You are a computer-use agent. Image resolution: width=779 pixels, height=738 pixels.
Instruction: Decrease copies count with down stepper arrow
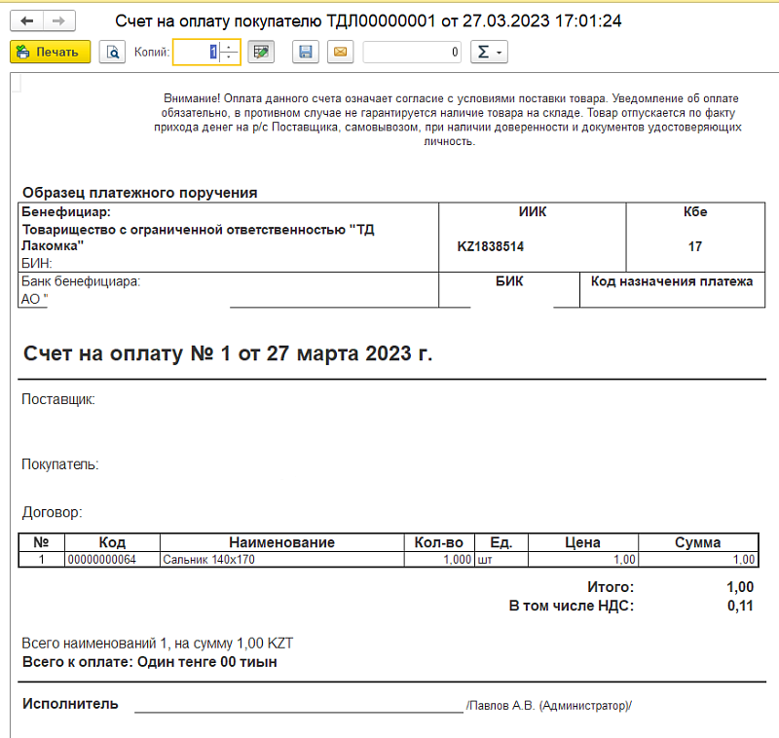pos(229,58)
